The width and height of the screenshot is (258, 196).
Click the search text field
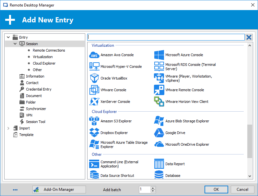166,37
